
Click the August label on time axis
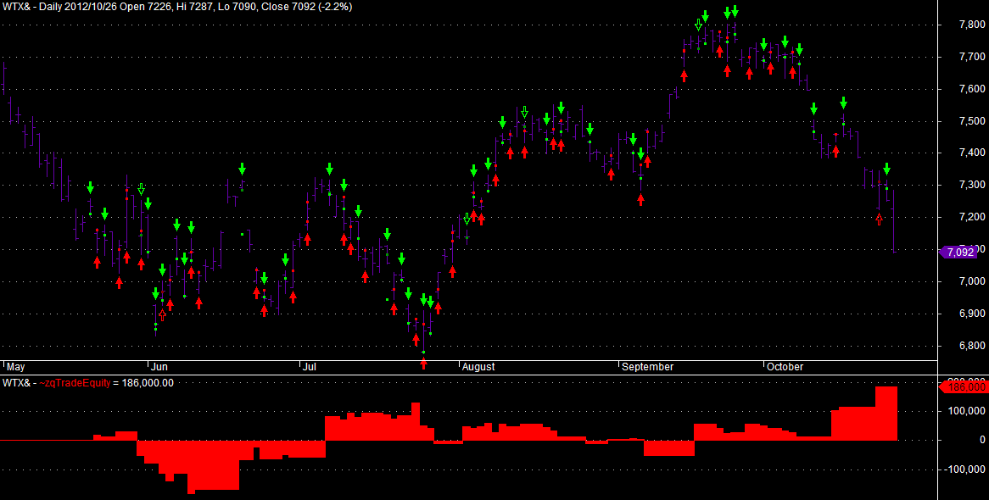pos(478,367)
